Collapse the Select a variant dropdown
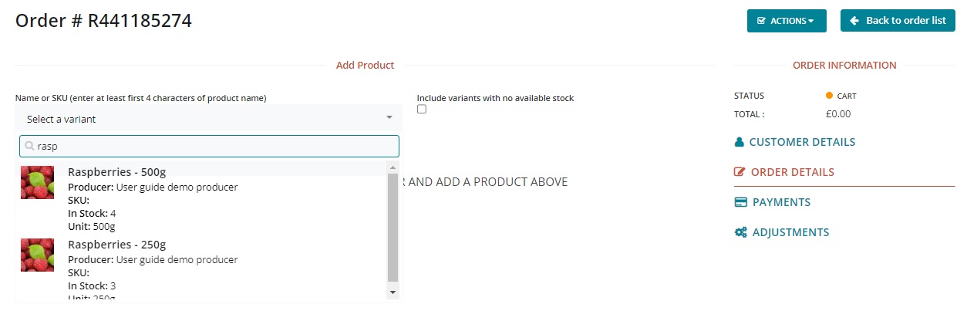Image resolution: width=967 pixels, height=321 pixels. tap(208, 119)
